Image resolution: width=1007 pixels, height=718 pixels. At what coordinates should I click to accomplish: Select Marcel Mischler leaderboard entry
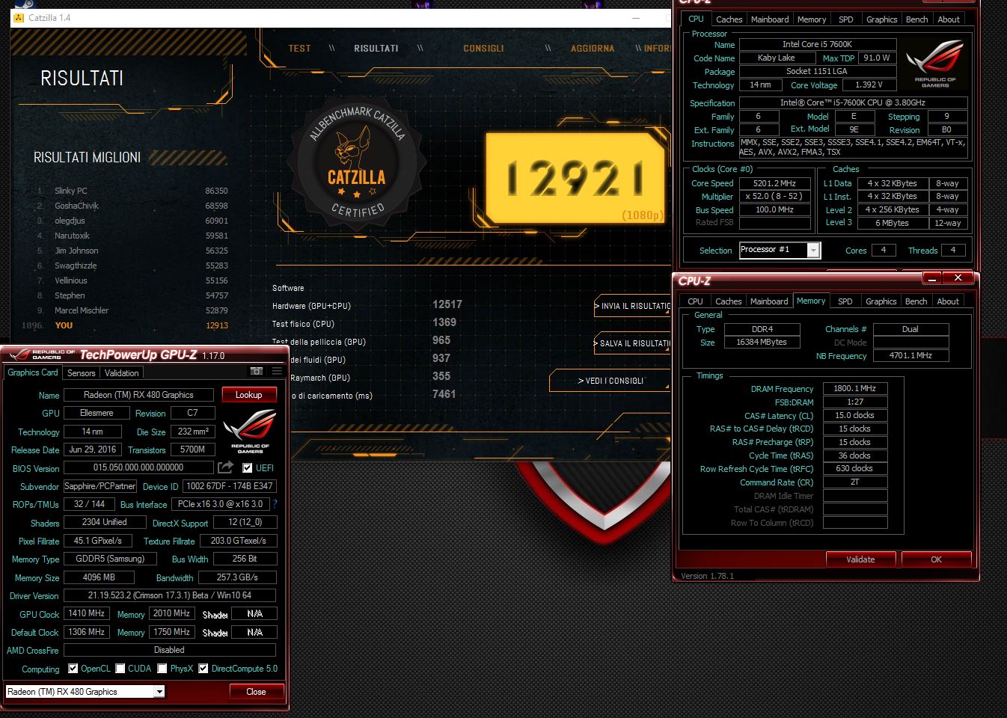pyautogui.click(x=133, y=310)
